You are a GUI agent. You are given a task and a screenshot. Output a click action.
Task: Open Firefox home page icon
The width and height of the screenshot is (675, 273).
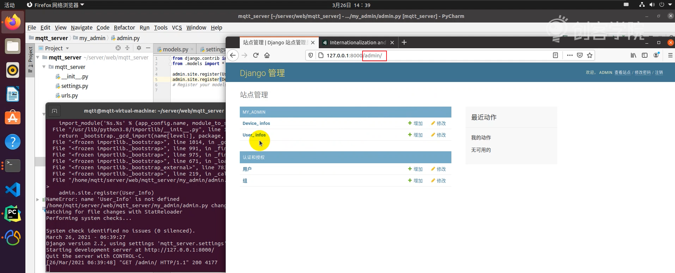267,55
